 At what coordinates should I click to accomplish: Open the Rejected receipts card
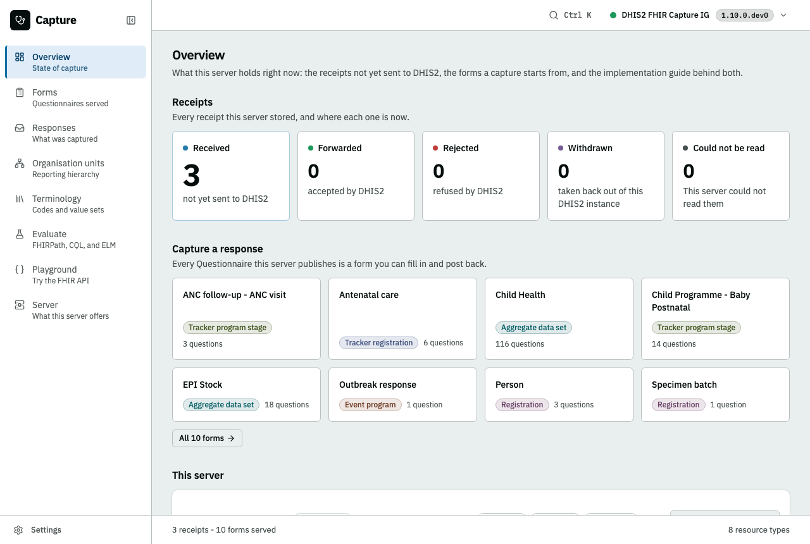[x=481, y=176]
